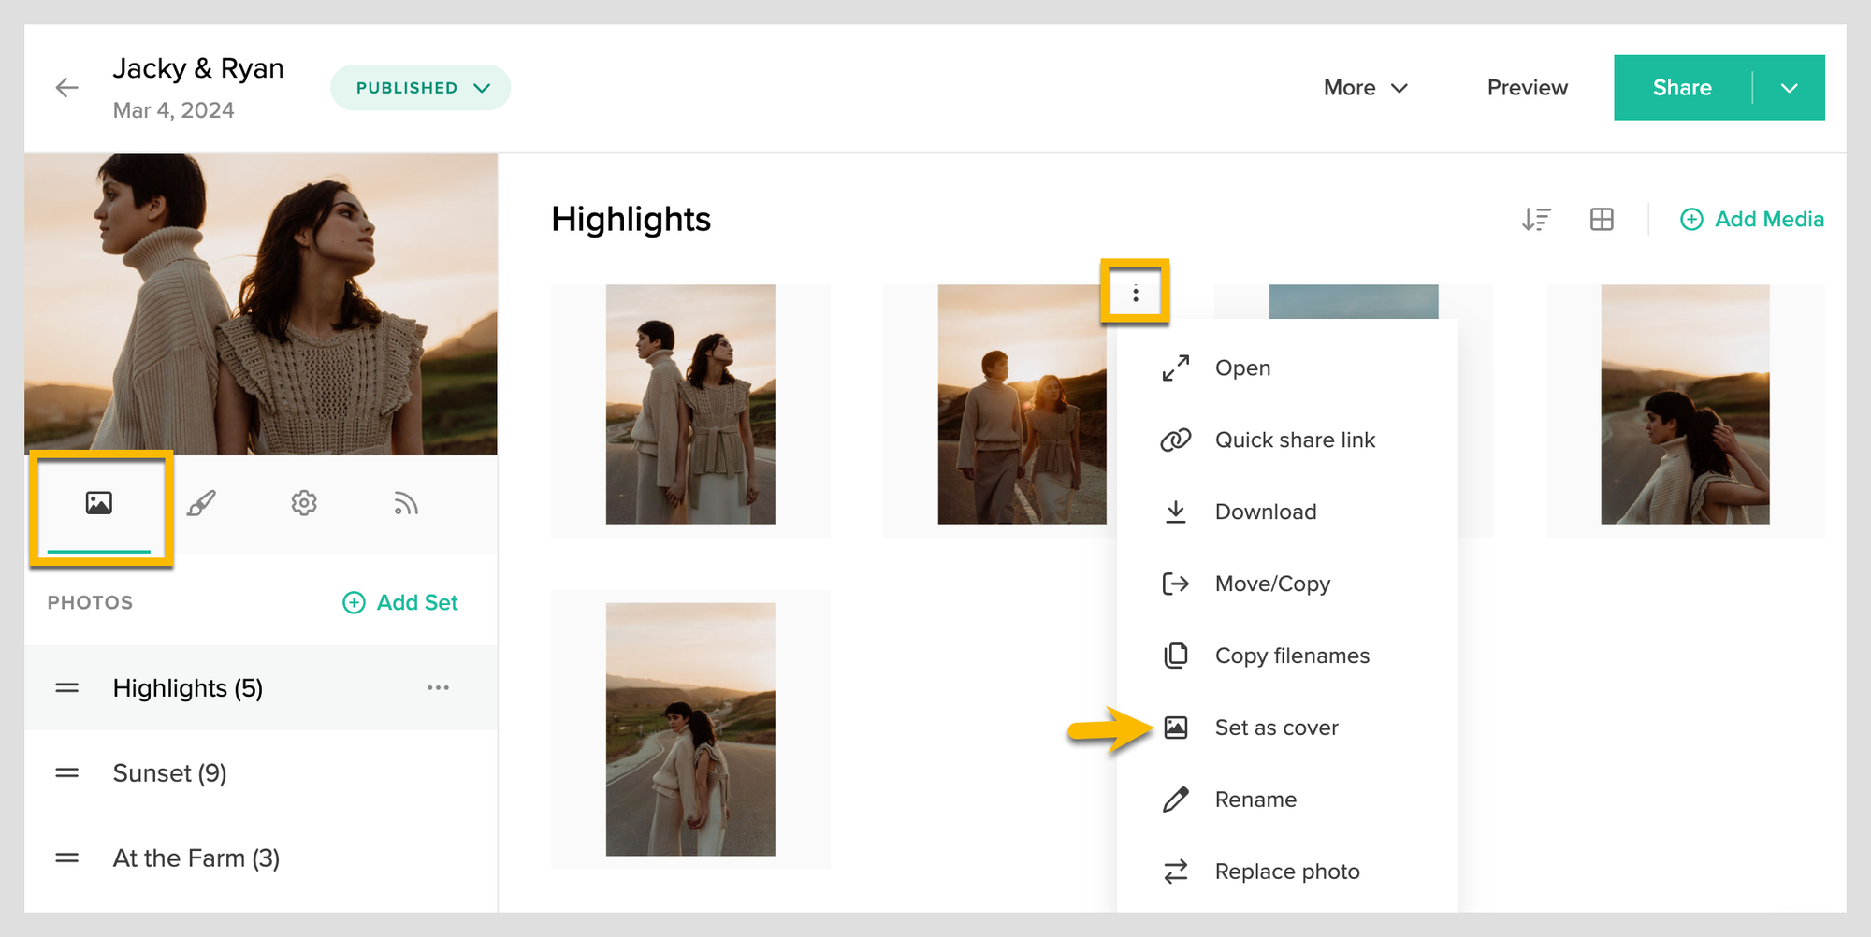Grab the At the Farm reorder handle

click(x=66, y=858)
